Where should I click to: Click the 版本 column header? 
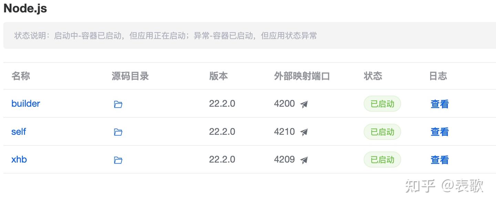[218, 76]
